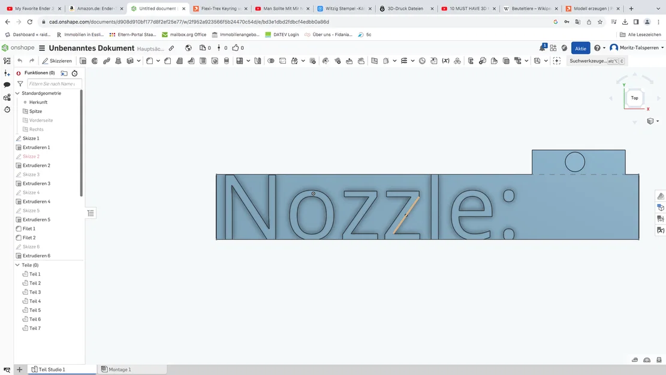Screen dimensions: 666x375
Task: Select the Extrude tool in toolbar
Action: point(83,61)
